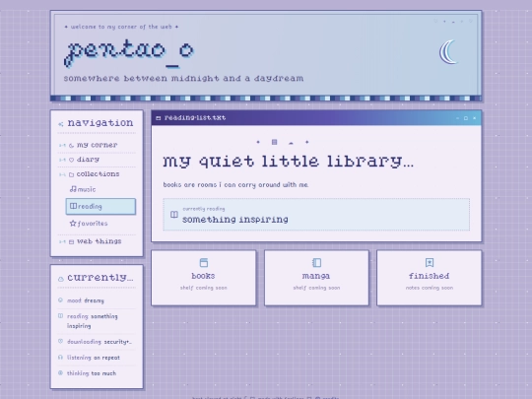Click the book icon on the sidebar reading status row
Screen dimensions: 532x399
click(60, 316)
